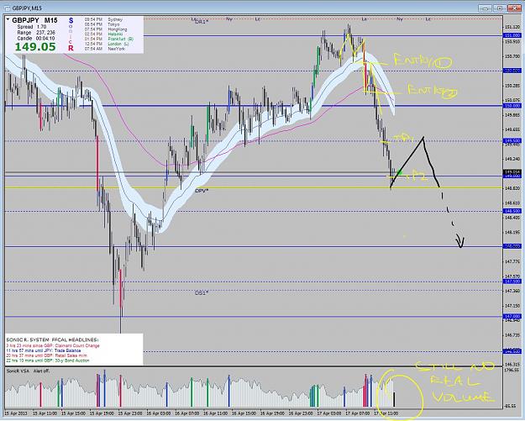The height and width of the screenshot is (421, 525).
Task: Click the 'Candle 00:04:10' countdown line
Action: (x=36, y=38)
